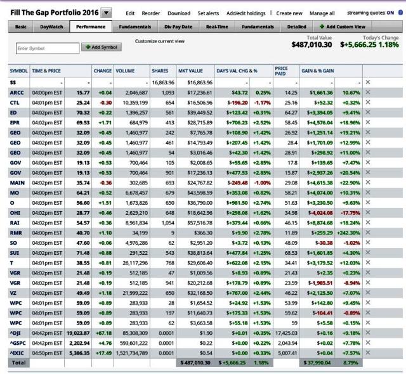Remove the ^GSPC row with X icon
This screenshot has width=406, height=374.
(x=368, y=343)
